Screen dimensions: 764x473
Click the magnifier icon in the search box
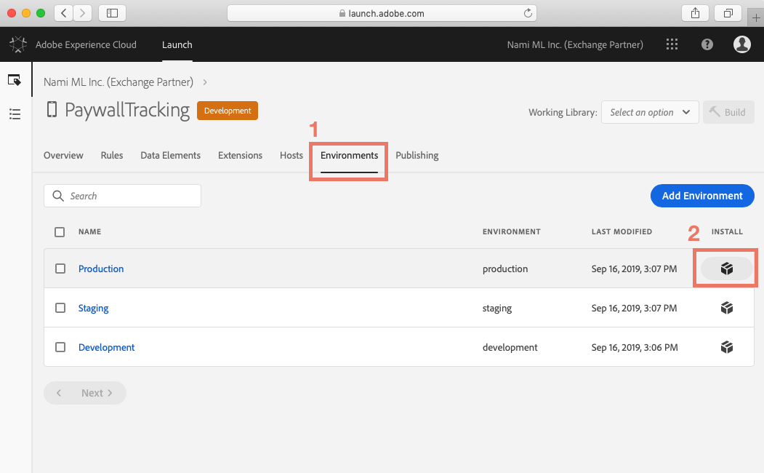[58, 196]
